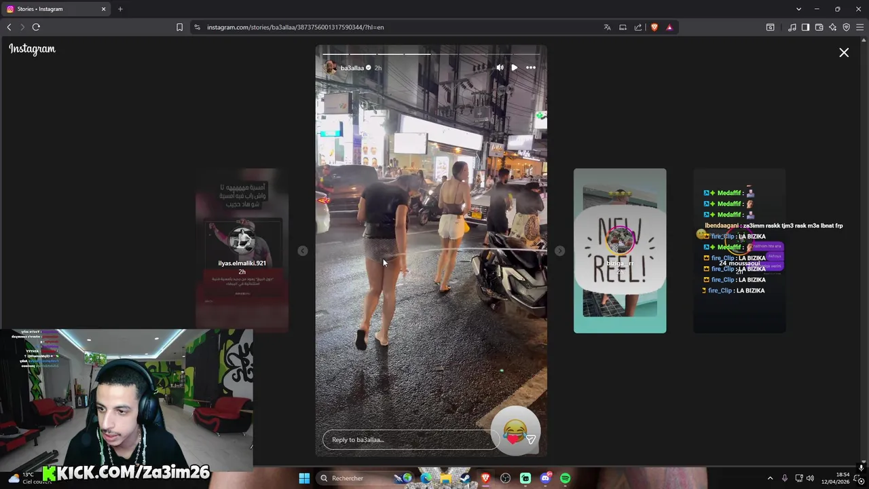
Task: Close the stories viewer with the X
Action: tap(844, 52)
